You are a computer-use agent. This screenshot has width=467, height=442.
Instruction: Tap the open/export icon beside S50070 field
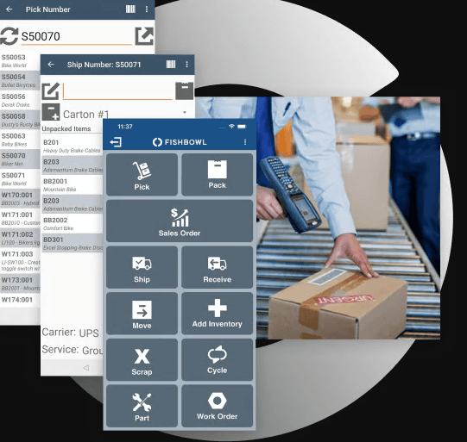(144, 36)
